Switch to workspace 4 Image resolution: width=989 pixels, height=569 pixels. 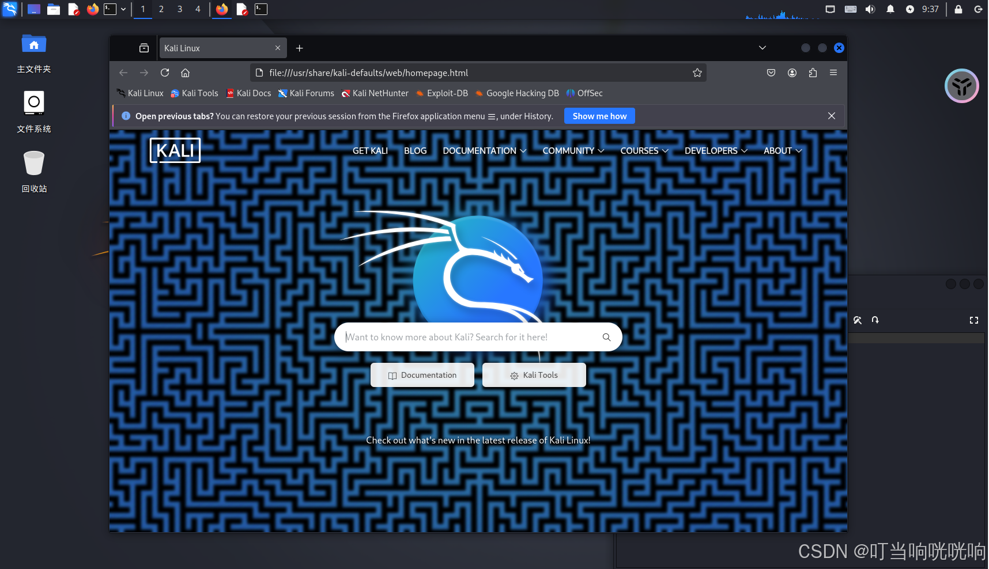[x=198, y=9]
